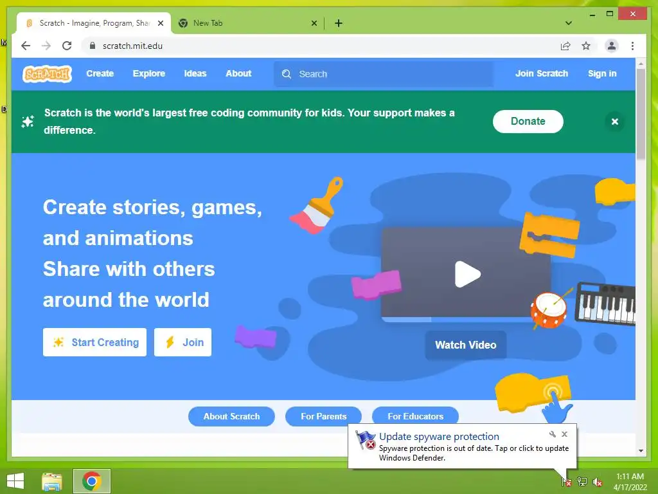Select the Scratch - Imagine, Program tab
This screenshot has width=658, height=494.
(94, 23)
